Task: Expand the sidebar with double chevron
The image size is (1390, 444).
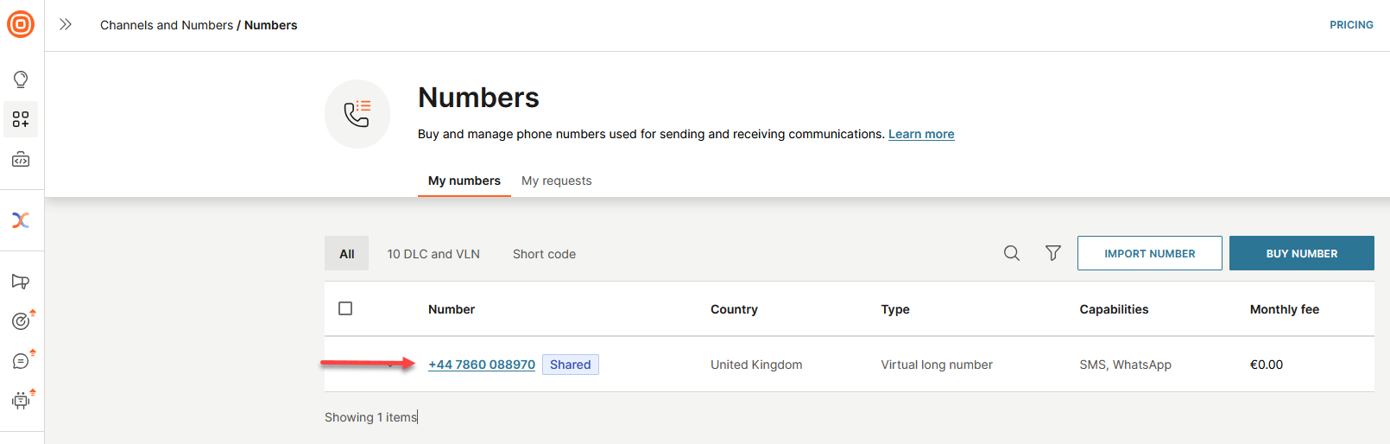Action: 66,24
